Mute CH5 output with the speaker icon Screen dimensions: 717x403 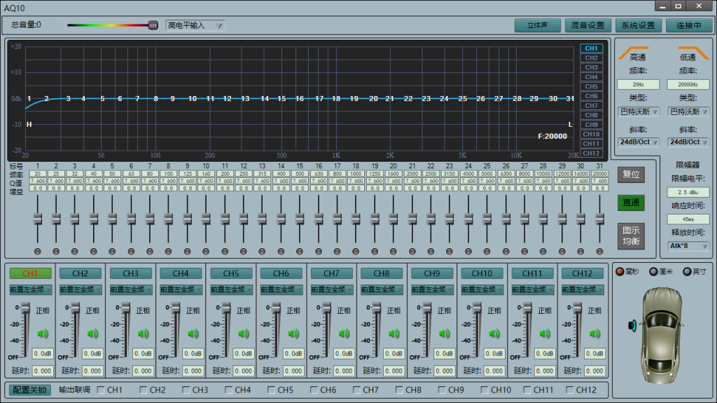(x=243, y=334)
